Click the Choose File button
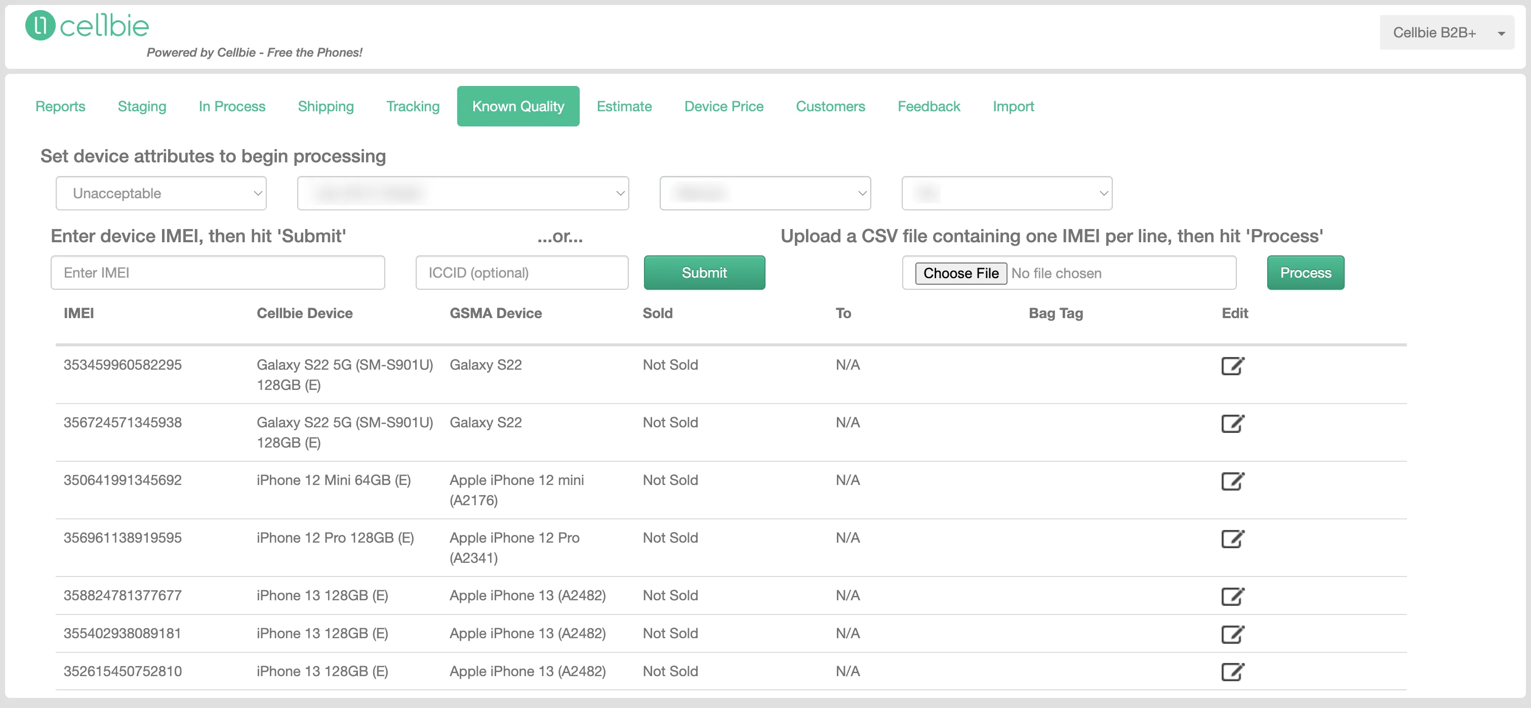 [x=960, y=274]
